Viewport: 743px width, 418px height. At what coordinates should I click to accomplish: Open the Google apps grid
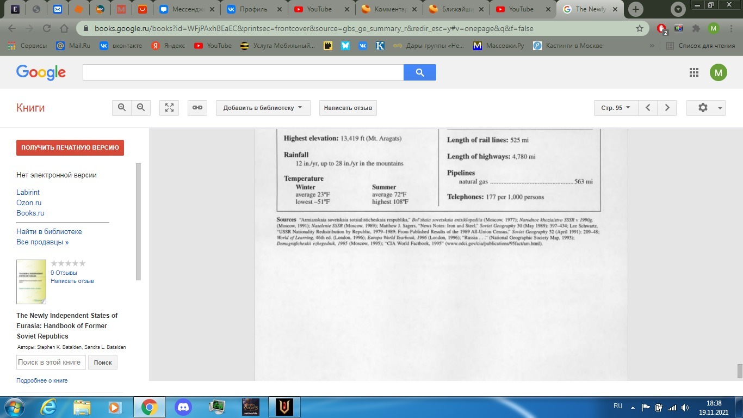[x=694, y=72]
